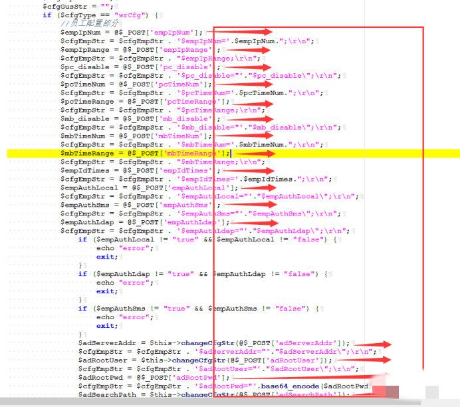Click the line appending '$pc_disable="' string
This screenshot has height=407, width=460.
pyautogui.click(x=201, y=76)
